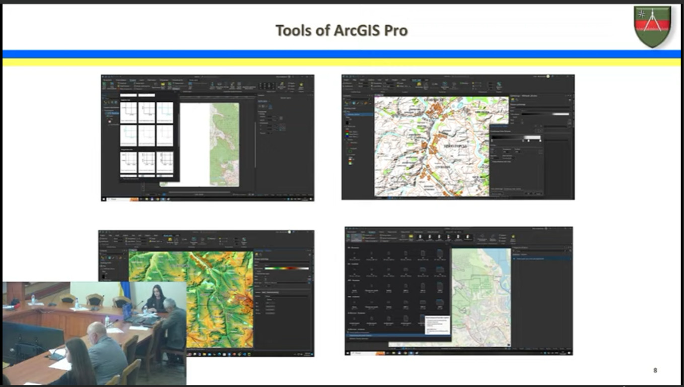Click elevation color ramp in bottom-left screenshot pane

click(x=287, y=269)
